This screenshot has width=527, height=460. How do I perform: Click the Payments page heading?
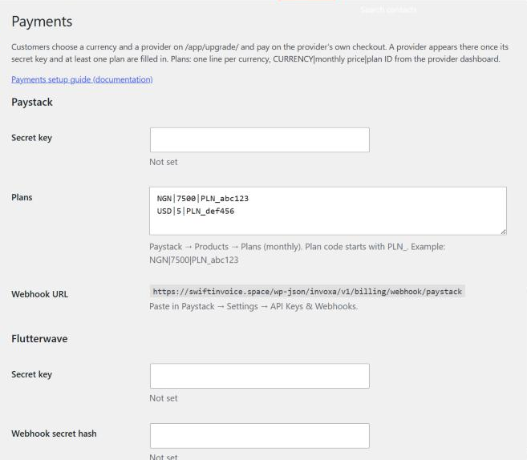(x=42, y=22)
